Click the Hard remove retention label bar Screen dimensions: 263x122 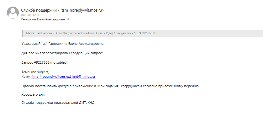(x=142, y=33)
